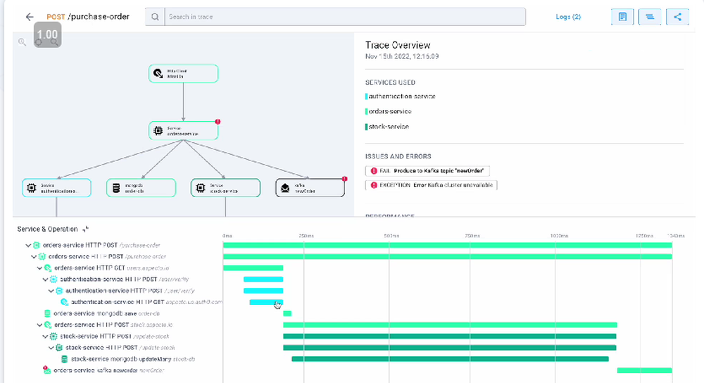Focus the Search in trace field

click(x=345, y=17)
